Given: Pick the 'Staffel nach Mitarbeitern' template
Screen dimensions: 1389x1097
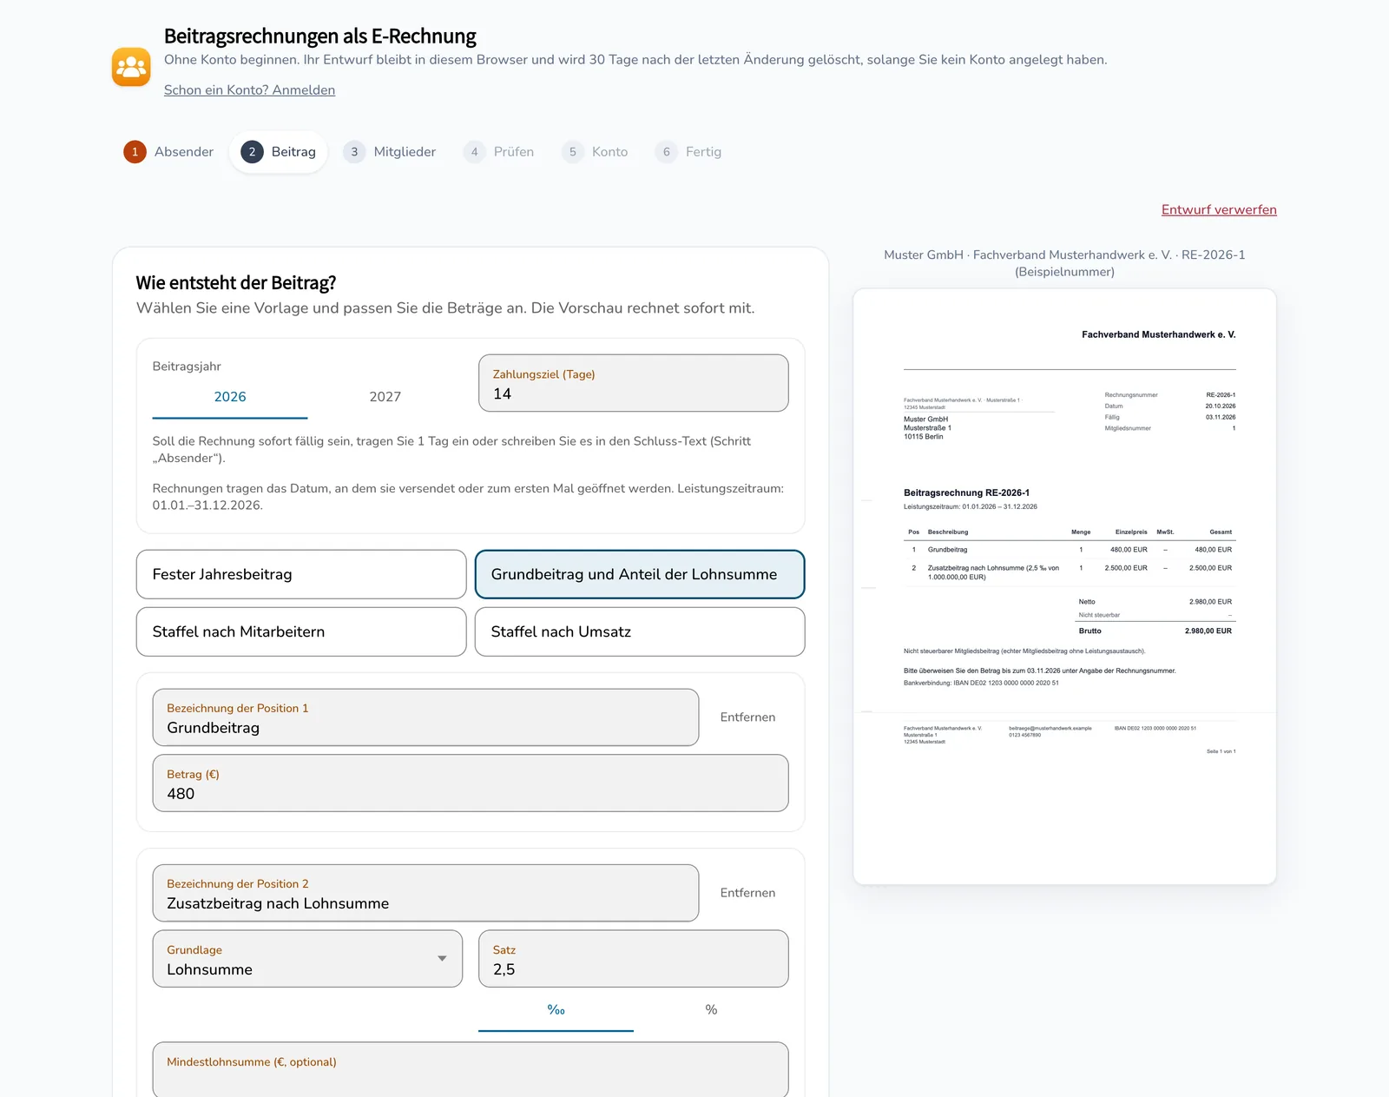Looking at the screenshot, I should [301, 631].
